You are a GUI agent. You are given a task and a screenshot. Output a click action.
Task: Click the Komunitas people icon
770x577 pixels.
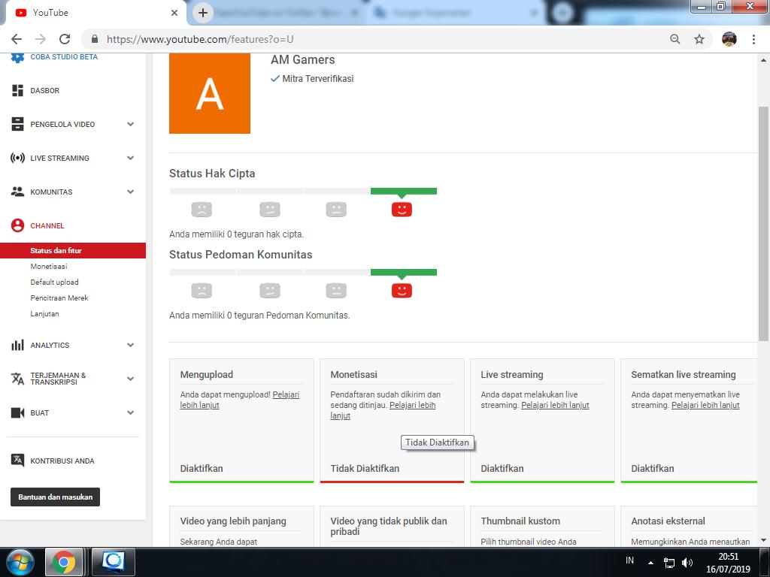(x=18, y=192)
